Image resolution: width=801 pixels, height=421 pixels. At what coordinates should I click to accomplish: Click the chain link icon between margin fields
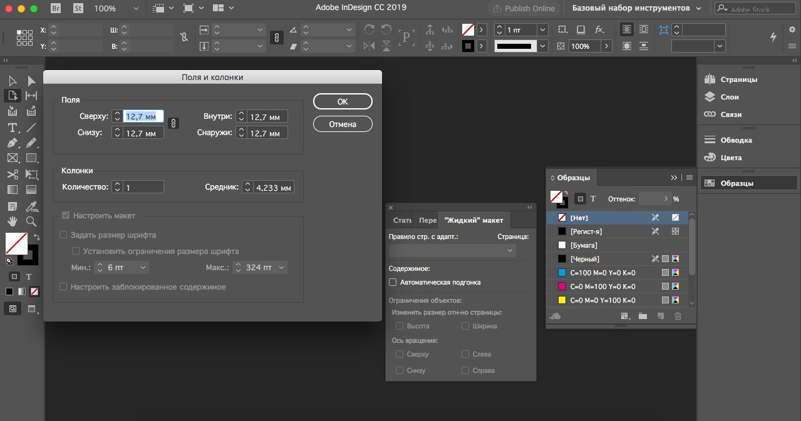pos(174,124)
